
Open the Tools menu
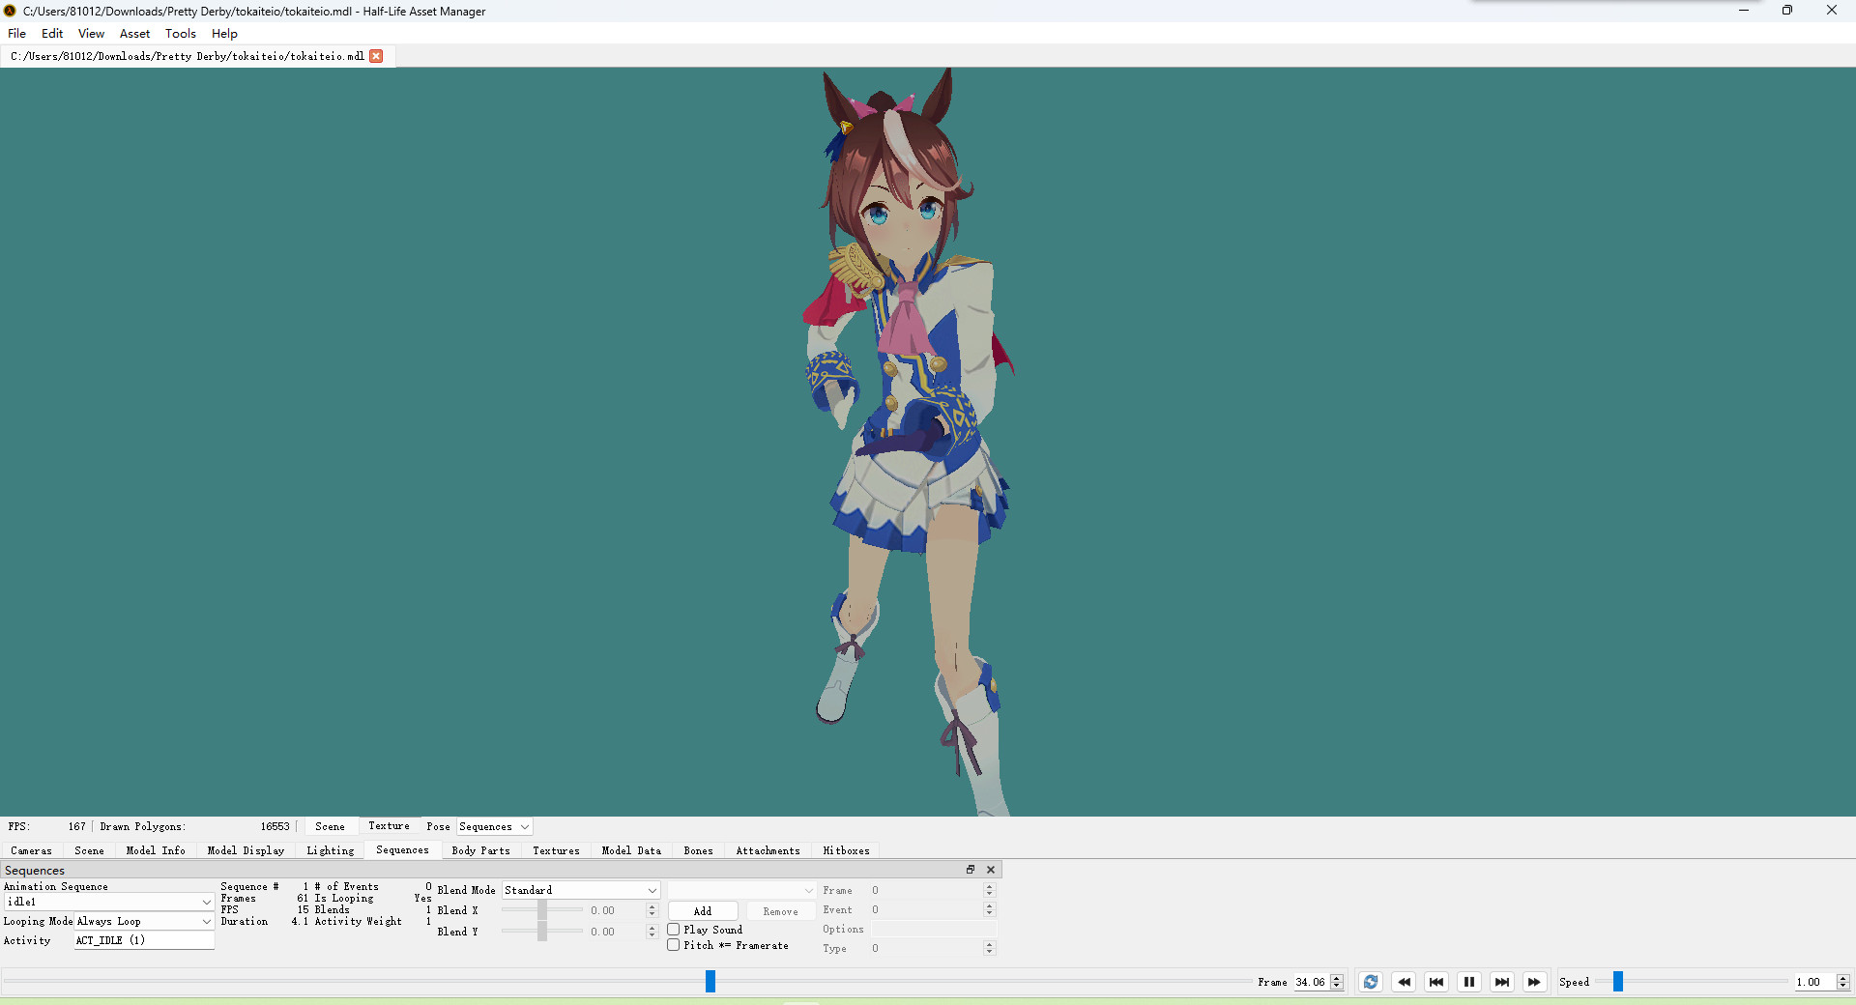click(x=180, y=34)
